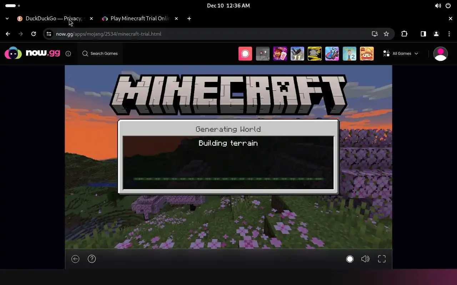Image resolution: width=457 pixels, height=285 pixels.
Task: Enter fullscreen mode for the game
Action: [x=382, y=259]
